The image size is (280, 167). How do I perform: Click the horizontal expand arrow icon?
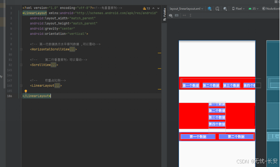coord(185,15)
